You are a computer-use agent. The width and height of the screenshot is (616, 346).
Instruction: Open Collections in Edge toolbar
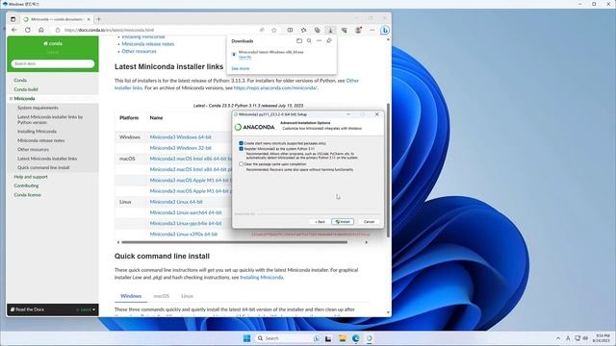(317, 30)
